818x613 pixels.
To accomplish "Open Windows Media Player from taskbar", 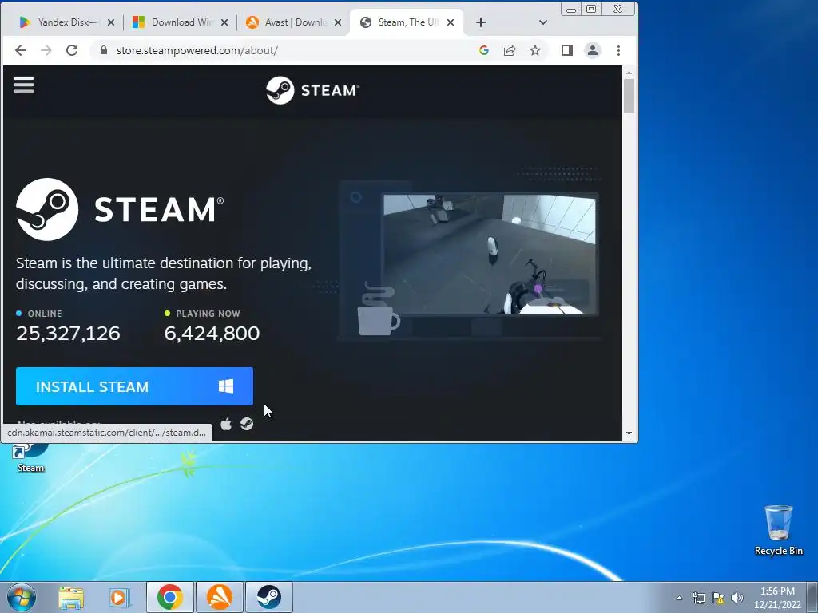I will click(120, 597).
